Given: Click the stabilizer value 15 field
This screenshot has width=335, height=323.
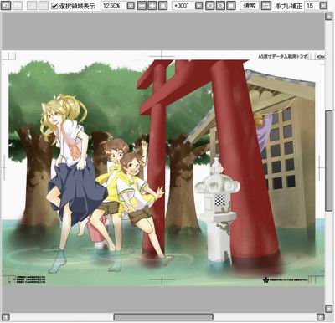Looking at the screenshot, I should click(x=312, y=6).
